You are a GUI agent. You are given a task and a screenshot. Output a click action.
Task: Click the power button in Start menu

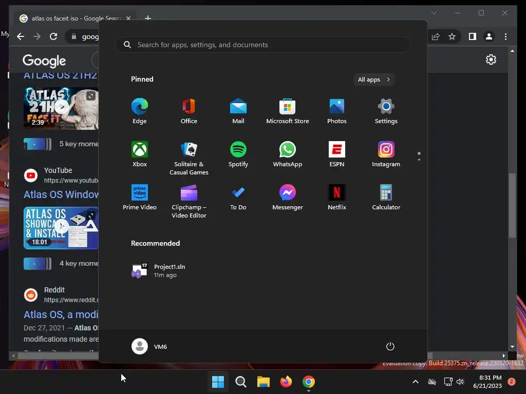[x=390, y=346]
